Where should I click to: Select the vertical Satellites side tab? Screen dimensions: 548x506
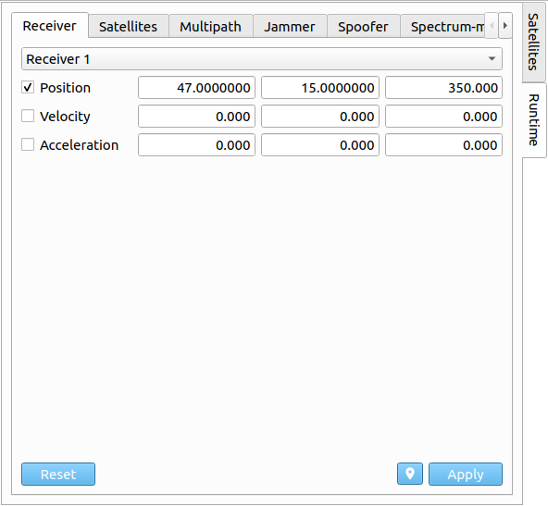click(x=533, y=42)
